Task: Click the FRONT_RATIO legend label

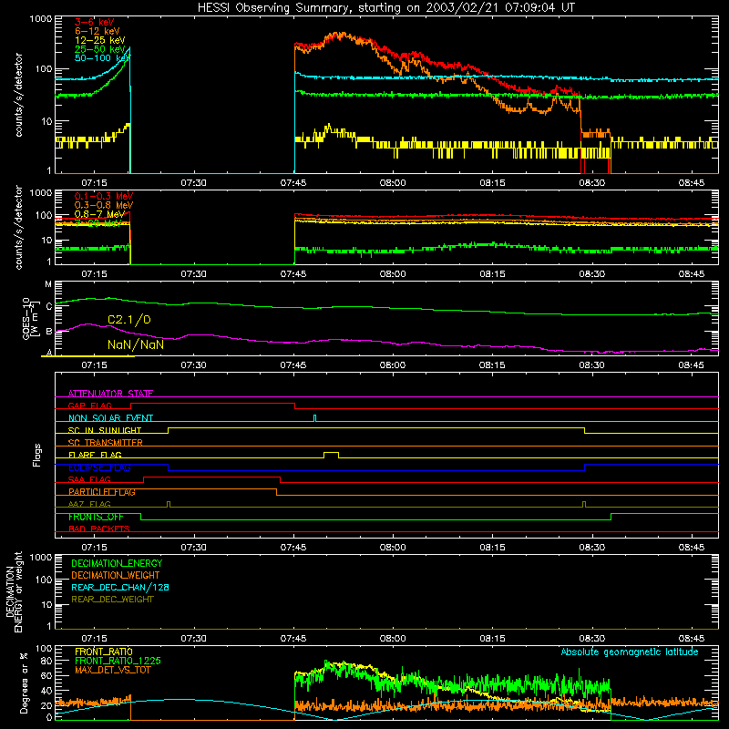Action: point(104,652)
